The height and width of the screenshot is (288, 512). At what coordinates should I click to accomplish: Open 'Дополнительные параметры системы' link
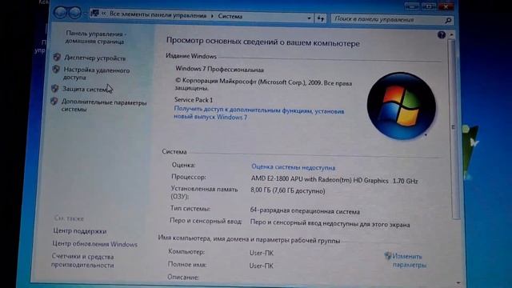104,106
